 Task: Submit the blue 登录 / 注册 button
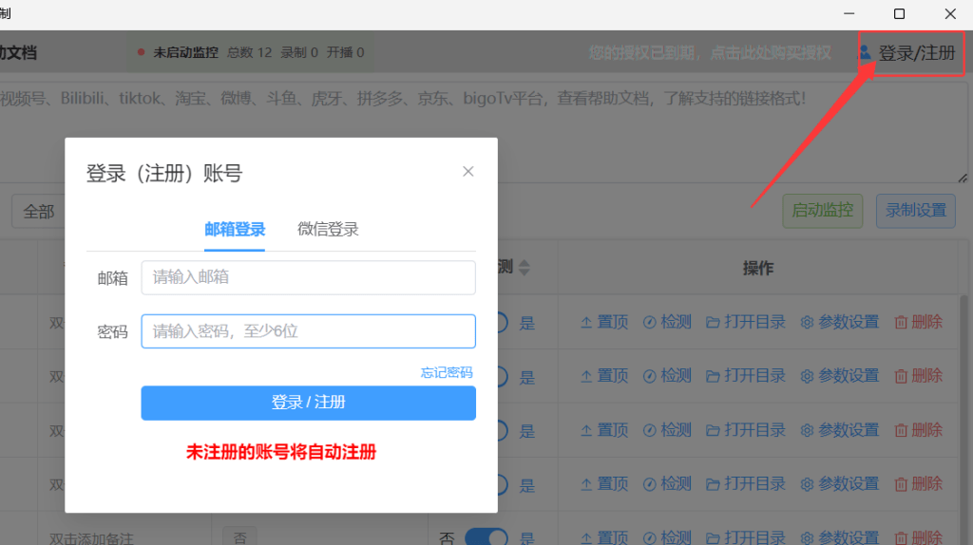click(309, 403)
